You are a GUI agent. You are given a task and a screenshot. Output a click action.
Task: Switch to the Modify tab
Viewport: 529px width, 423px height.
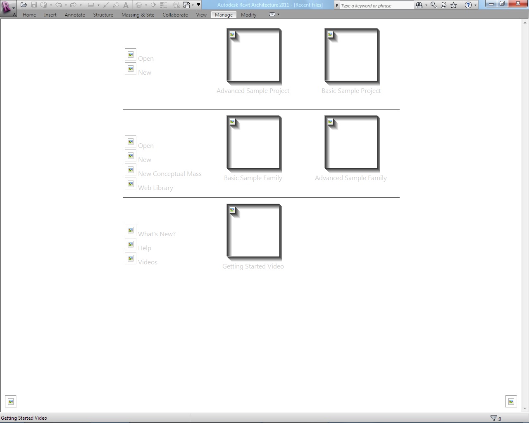coord(249,14)
